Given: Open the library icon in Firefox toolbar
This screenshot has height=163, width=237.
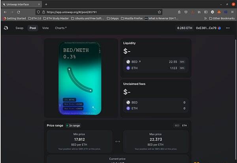Looking at the screenshot, I should 199,12.
